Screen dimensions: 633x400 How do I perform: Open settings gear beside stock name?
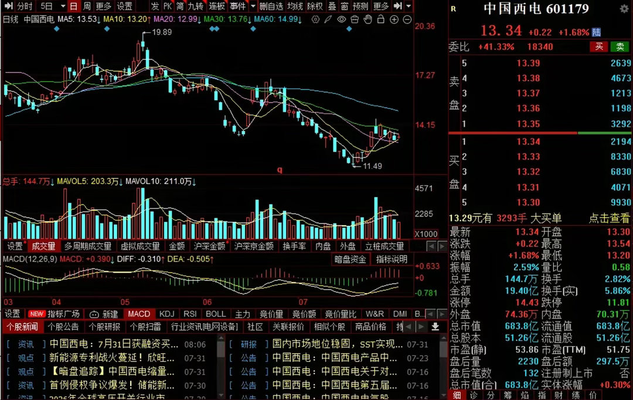pyautogui.click(x=624, y=8)
